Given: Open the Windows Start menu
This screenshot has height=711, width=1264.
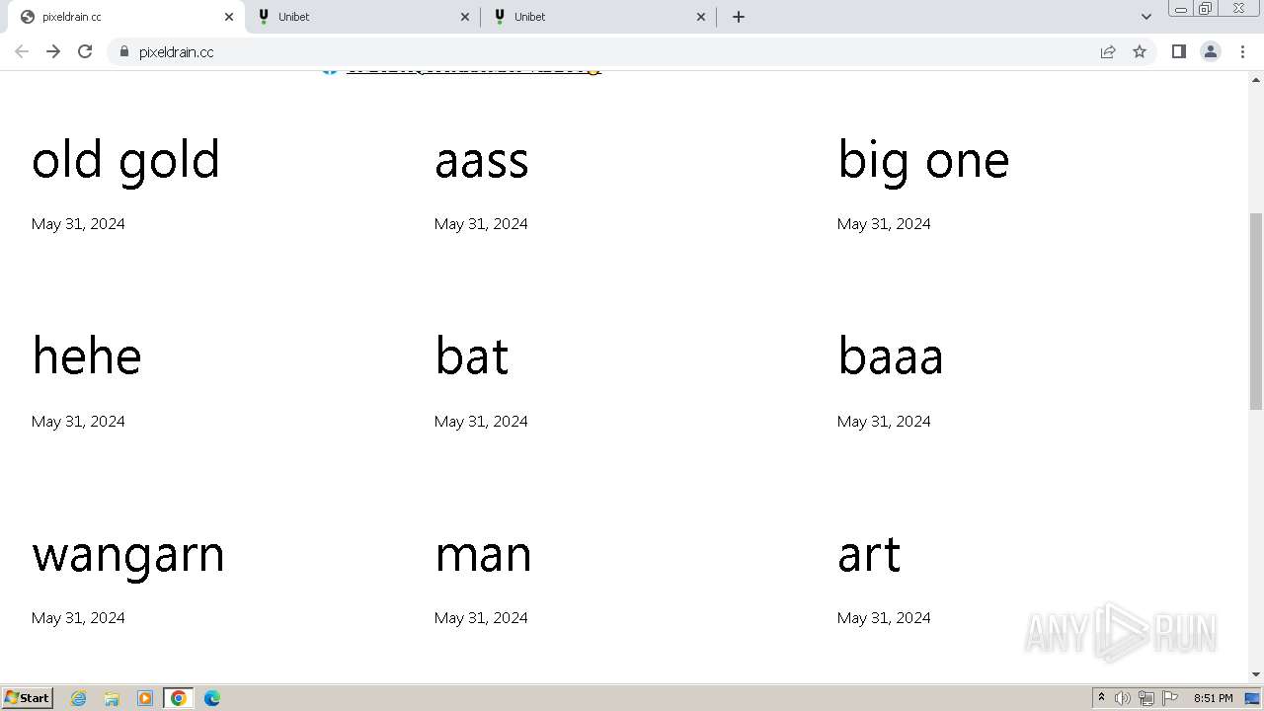Looking at the screenshot, I should click(27, 698).
